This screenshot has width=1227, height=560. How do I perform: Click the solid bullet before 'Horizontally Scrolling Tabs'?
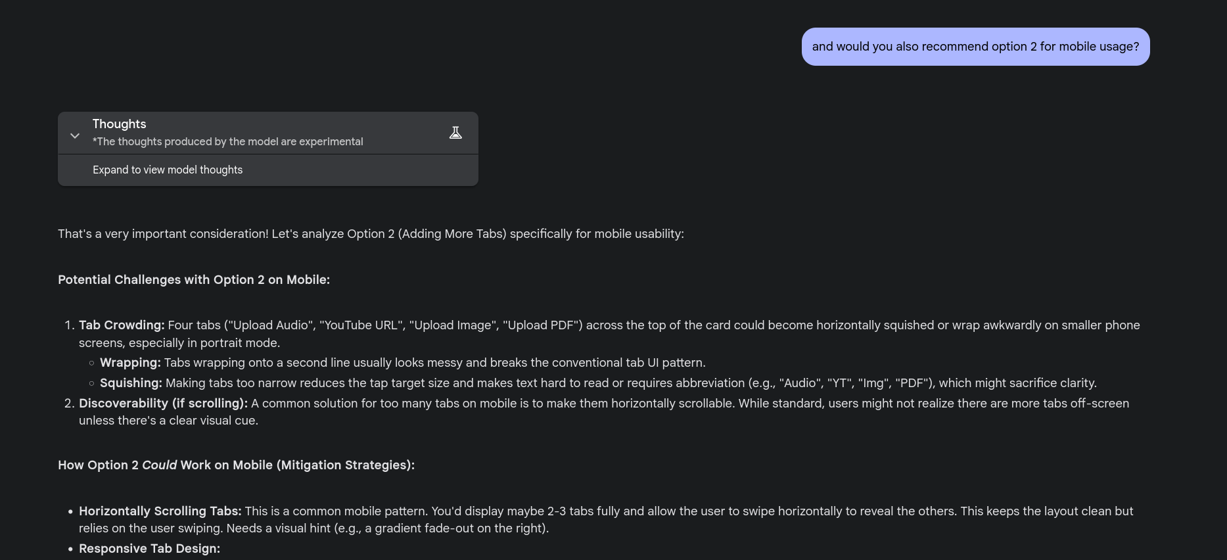click(x=70, y=511)
